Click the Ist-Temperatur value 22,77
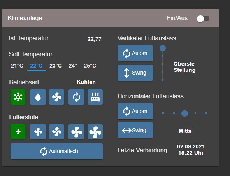The height and width of the screenshot is (176, 230). 95,39
